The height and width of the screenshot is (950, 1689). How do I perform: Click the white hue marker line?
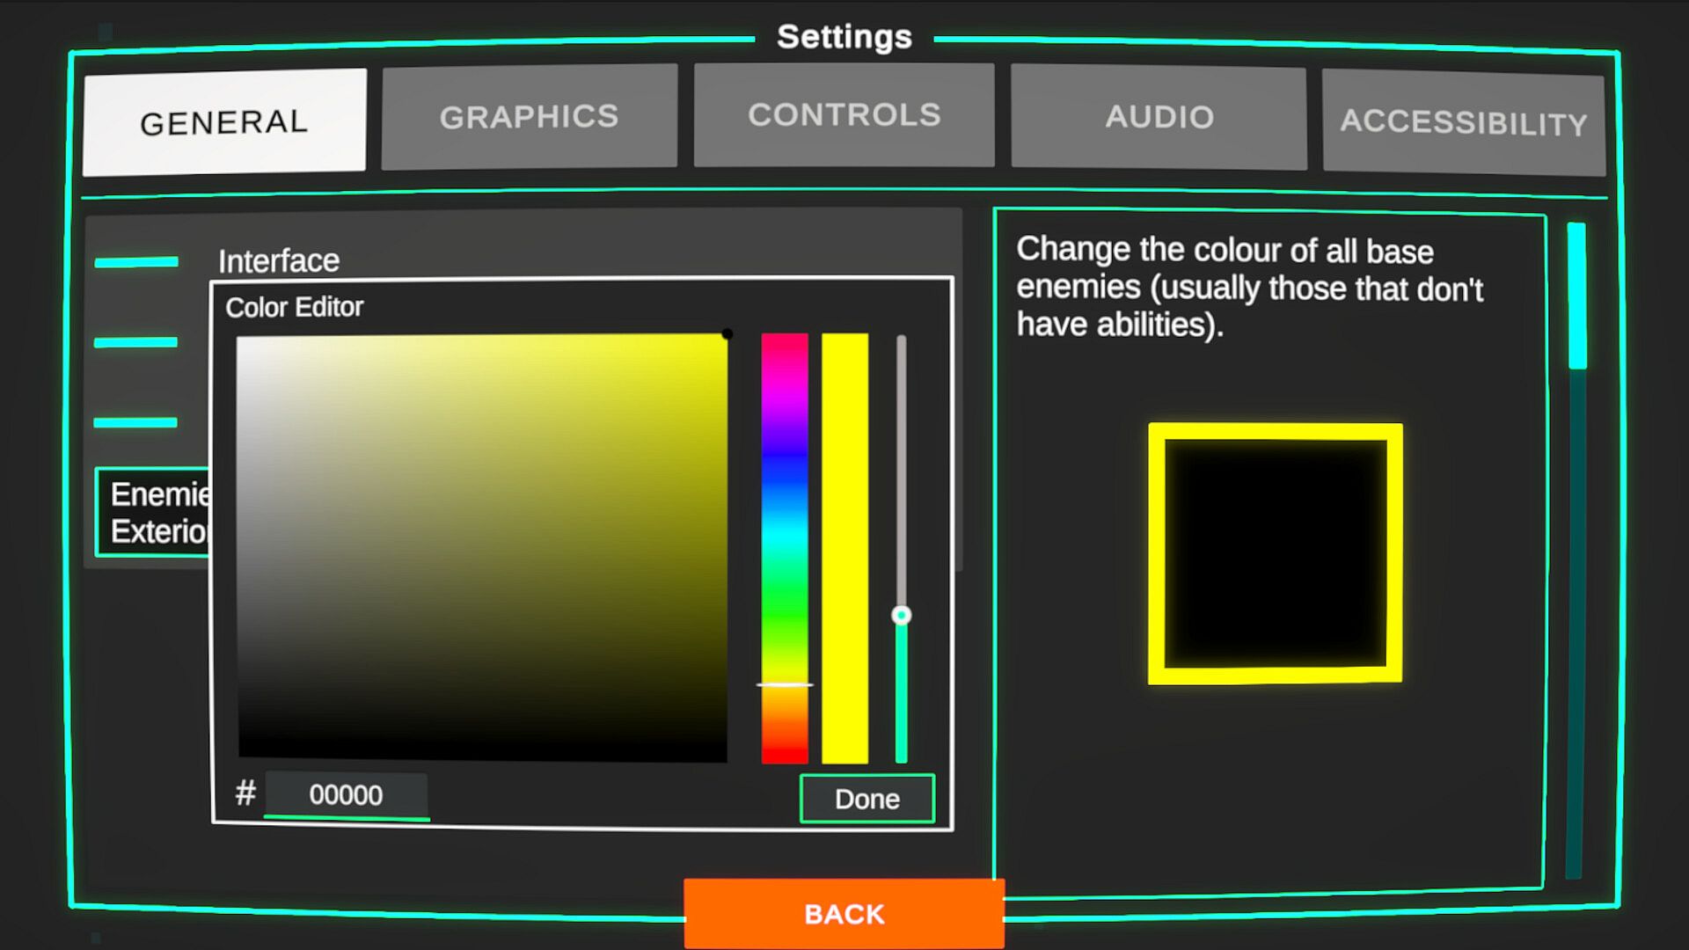pos(784,684)
